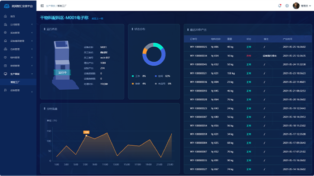Click the 系统管理 gear icon in sidebar
The image size is (314, 176).
(x=5, y=32)
